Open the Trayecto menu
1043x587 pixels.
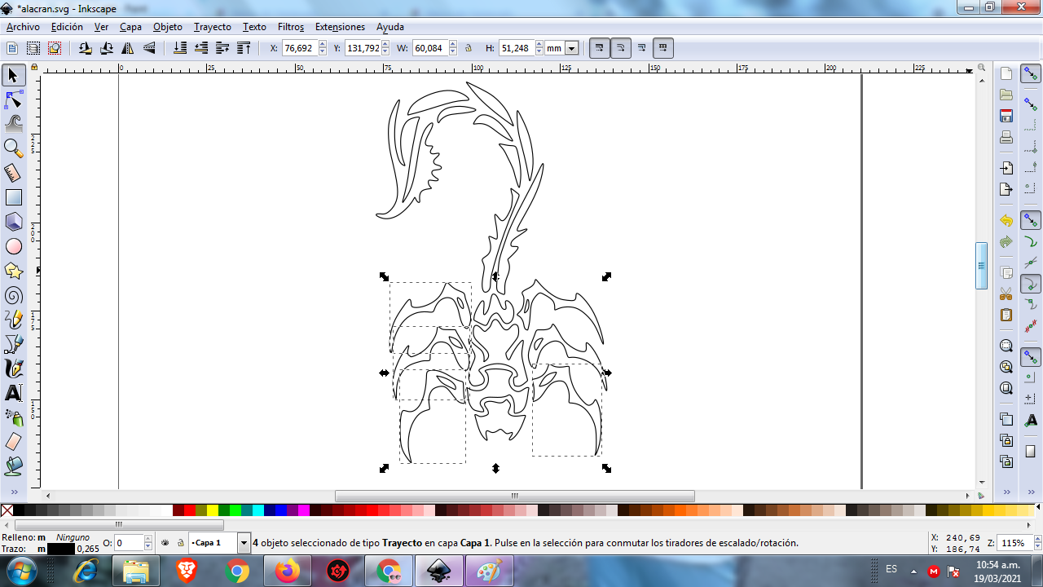[x=213, y=27]
